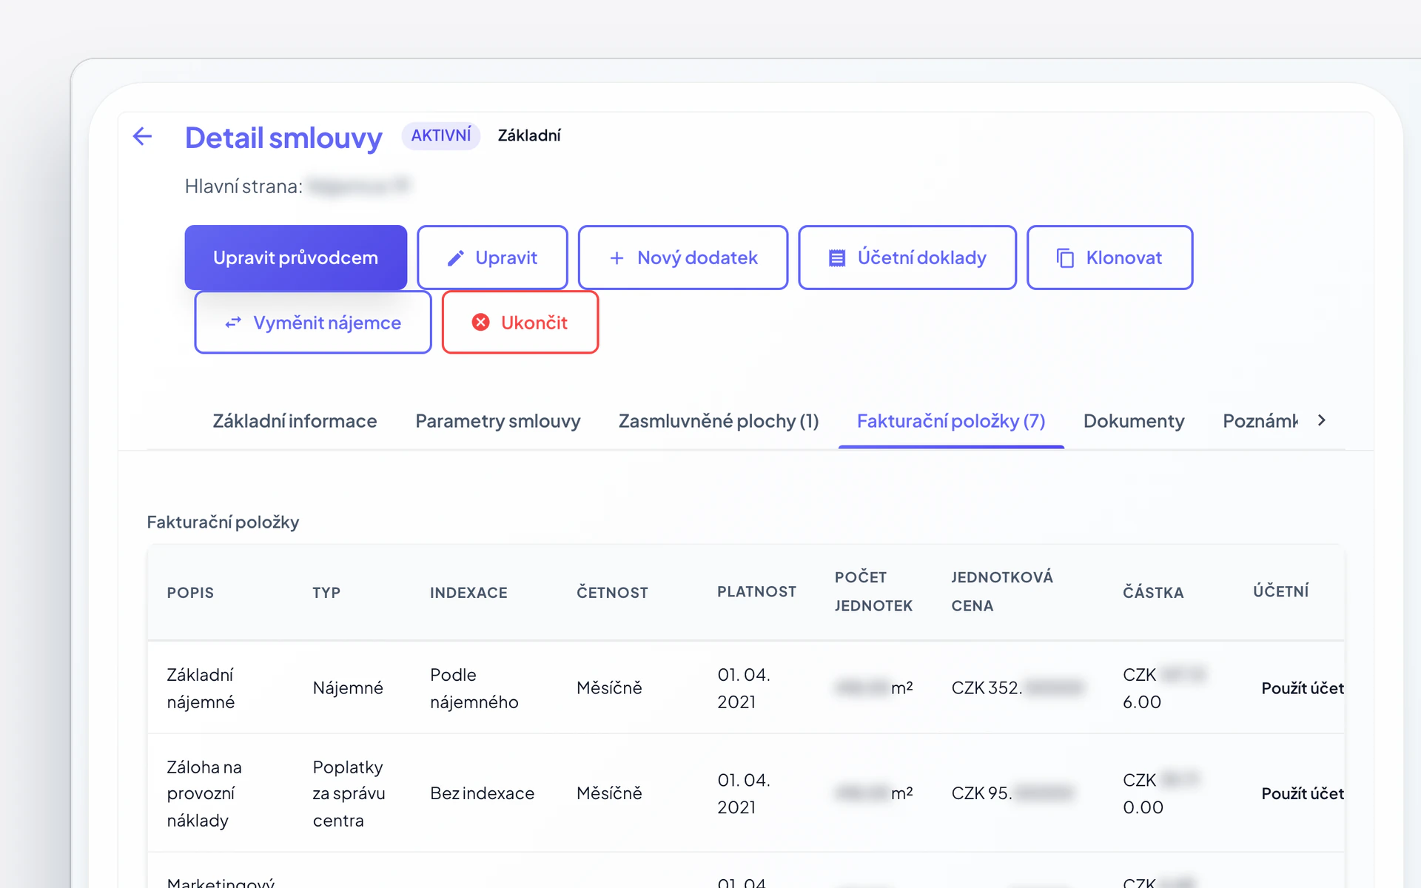This screenshot has height=888, width=1421.
Task: Click the AKTIVNÍ status badge
Action: coord(441,135)
